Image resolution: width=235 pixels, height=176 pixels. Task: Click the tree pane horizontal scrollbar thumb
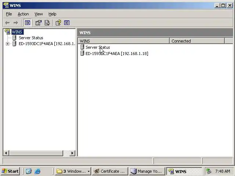click(x=36, y=153)
